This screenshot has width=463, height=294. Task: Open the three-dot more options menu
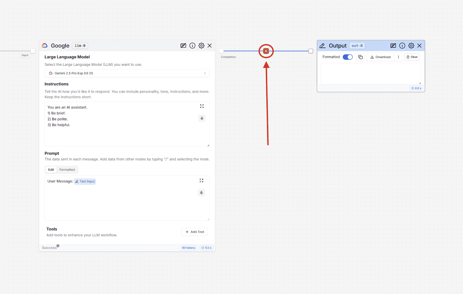point(398,57)
